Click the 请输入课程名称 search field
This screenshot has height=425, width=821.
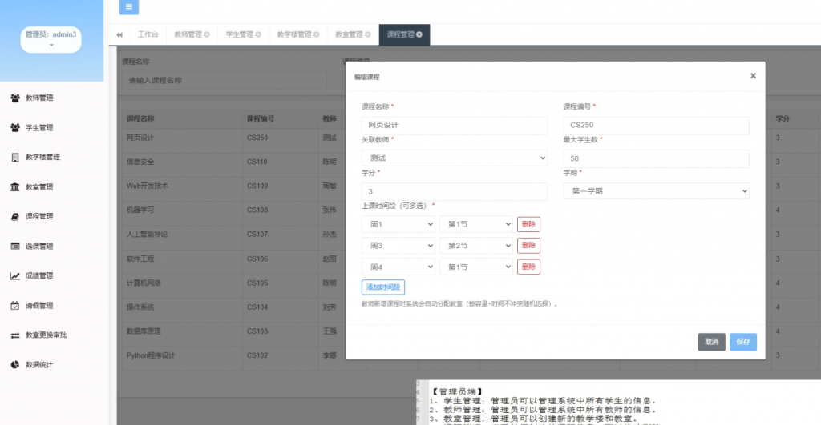coord(225,81)
